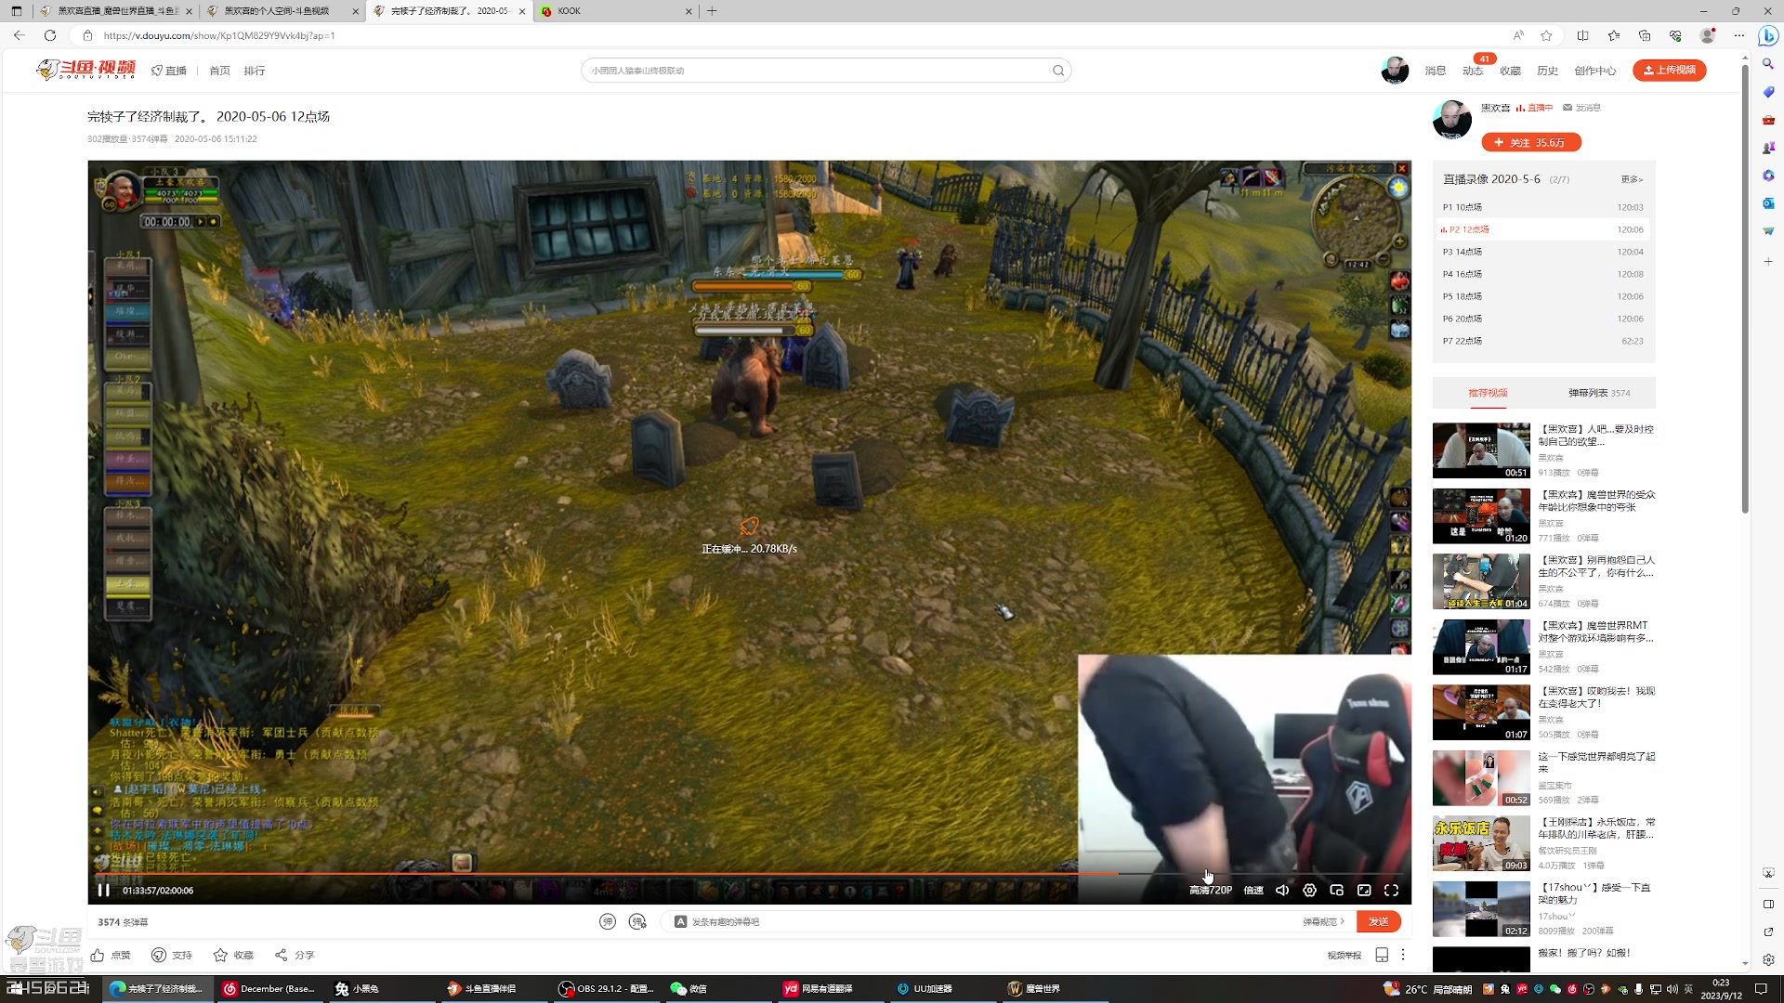The width and height of the screenshot is (1784, 1003).
Task: Open Outlook in the Edge sidebar
Action: (1768, 203)
